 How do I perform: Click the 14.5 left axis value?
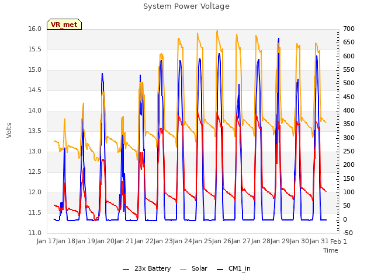point(35,90)
